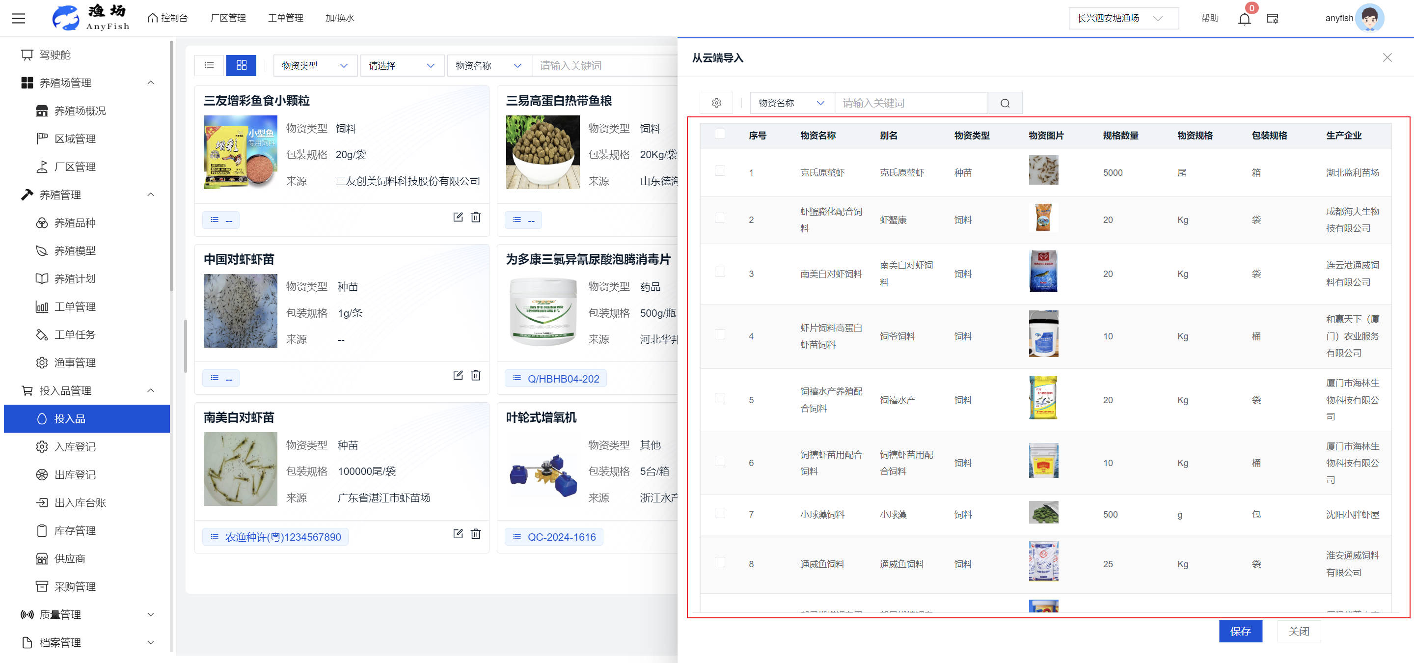The width and height of the screenshot is (1414, 663).
Task: Click the 关闭 button
Action: point(1298,631)
